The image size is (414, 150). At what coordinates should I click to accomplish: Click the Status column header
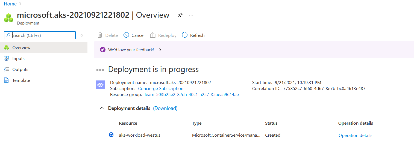pos(271,123)
